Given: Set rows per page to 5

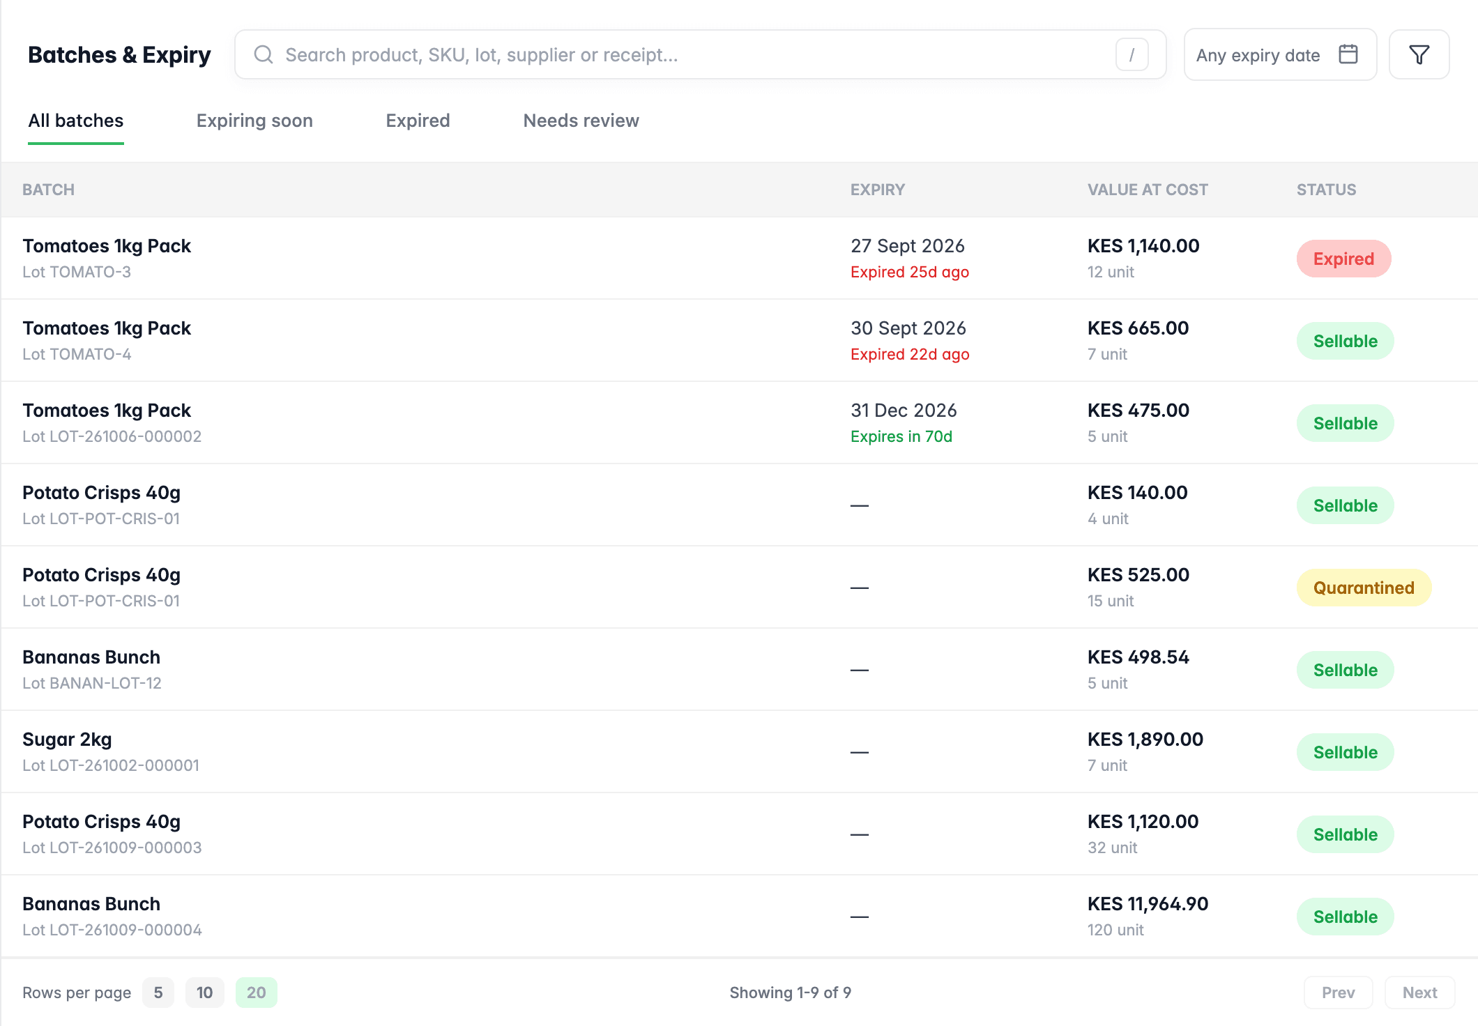Looking at the screenshot, I should (x=158, y=993).
